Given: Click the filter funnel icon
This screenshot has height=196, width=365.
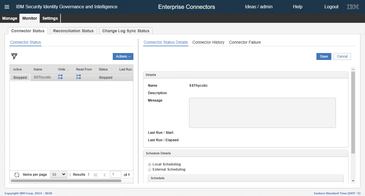Looking at the screenshot, I should [x=14, y=56].
